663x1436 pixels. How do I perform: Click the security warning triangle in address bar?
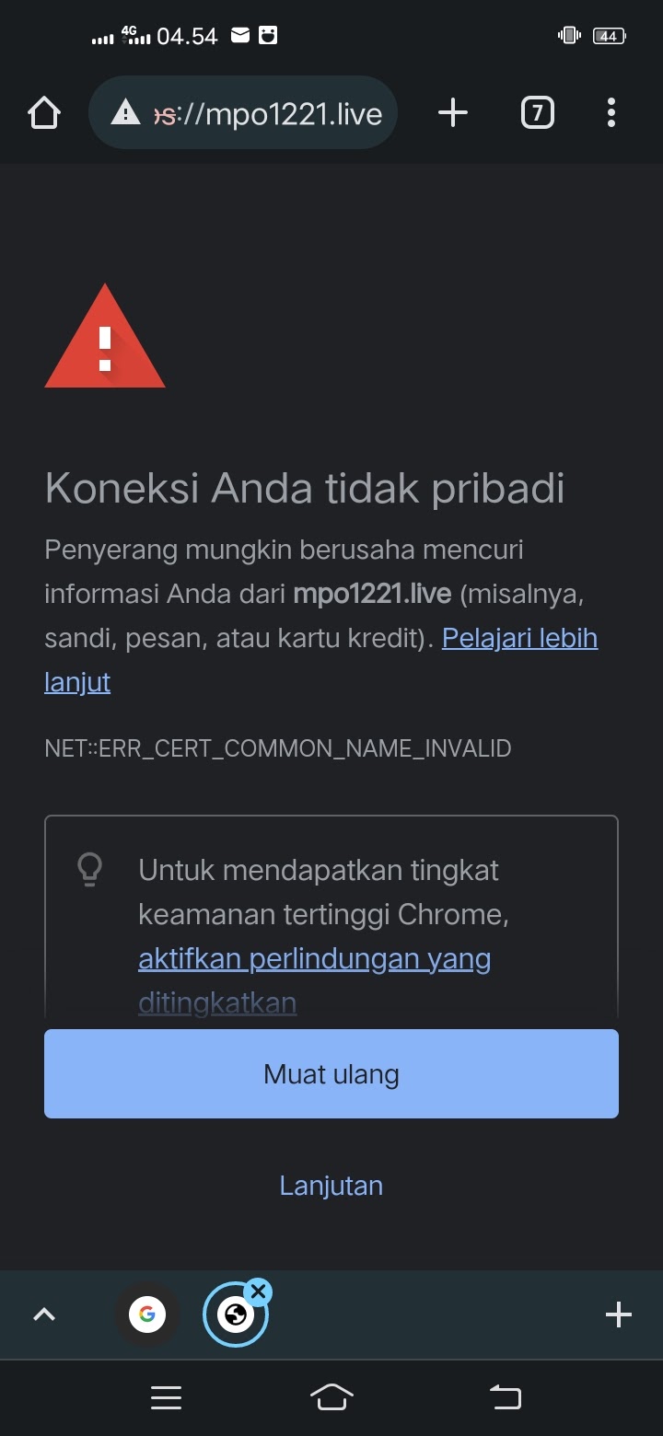pyautogui.click(x=125, y=112)
